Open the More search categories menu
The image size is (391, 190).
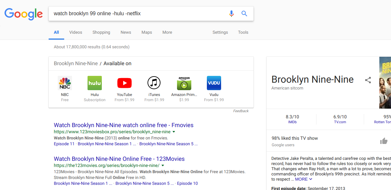pos(167,32)
